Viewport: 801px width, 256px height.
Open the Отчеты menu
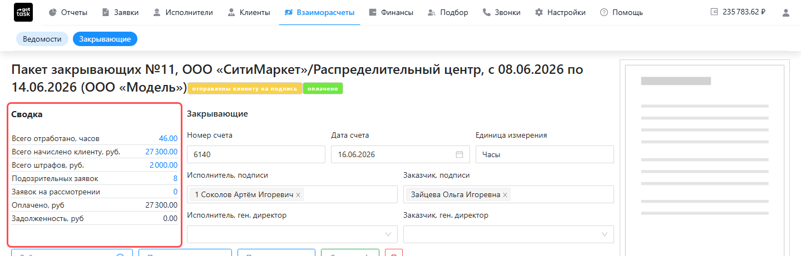tap(68, 12)
